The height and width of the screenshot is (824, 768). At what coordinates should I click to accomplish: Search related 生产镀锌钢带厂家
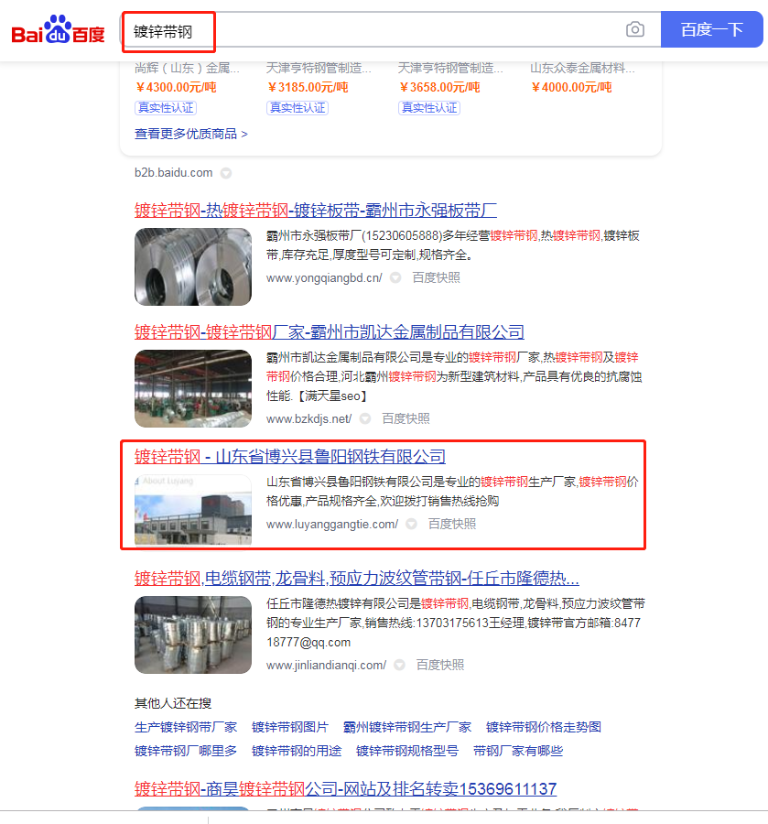pos(186,727)
